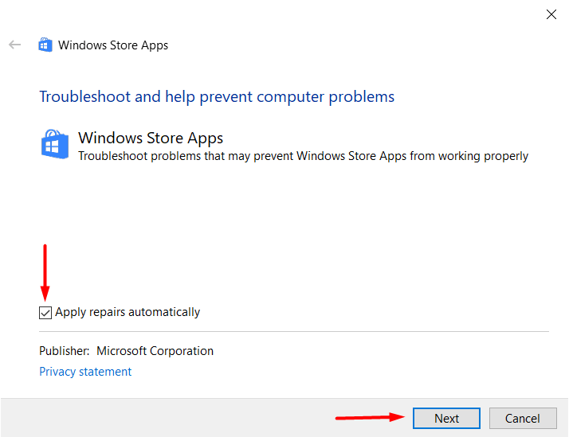Click the back arrow in the header
The height and width of the screenshot is (437, 569).
pyautogui.click(x=14, y=45)
